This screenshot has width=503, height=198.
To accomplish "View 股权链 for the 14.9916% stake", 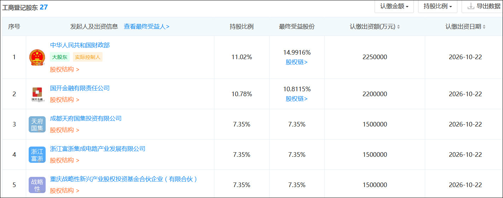I will click(296, 62).
